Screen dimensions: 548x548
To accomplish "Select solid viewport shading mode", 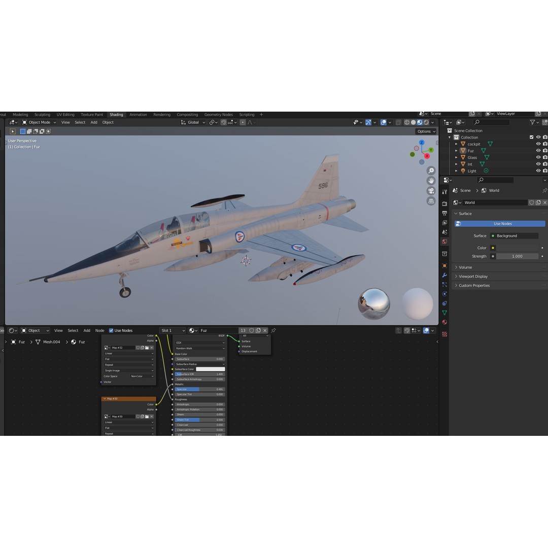I will [x=413, y=122].
